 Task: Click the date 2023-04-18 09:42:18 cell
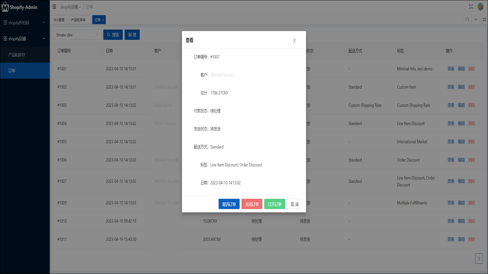pos(121,221)
